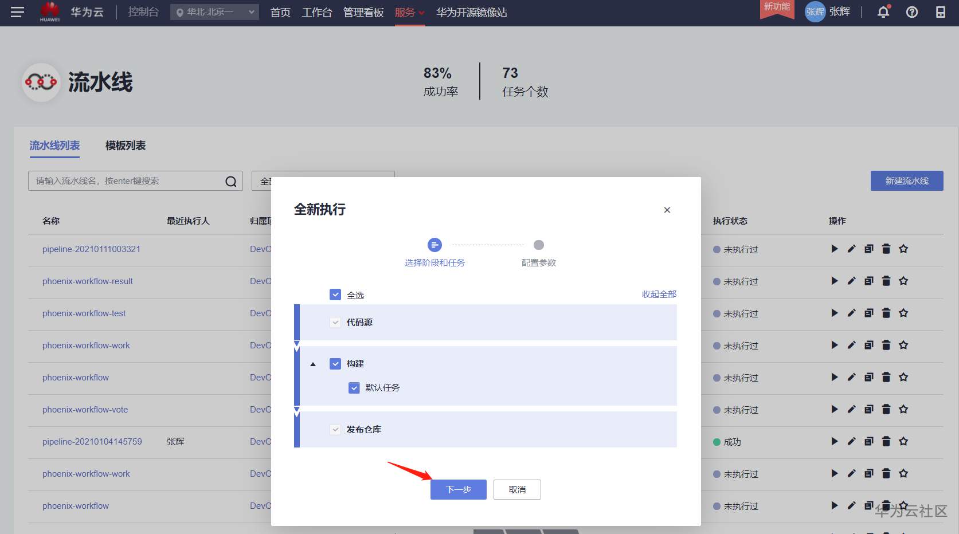Star the phoenix-workflow-test pipeline

903,313
